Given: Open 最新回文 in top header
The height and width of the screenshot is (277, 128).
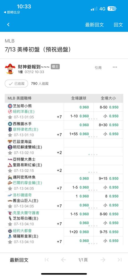Looking at the screenshot, I should (x=94, y=25).
